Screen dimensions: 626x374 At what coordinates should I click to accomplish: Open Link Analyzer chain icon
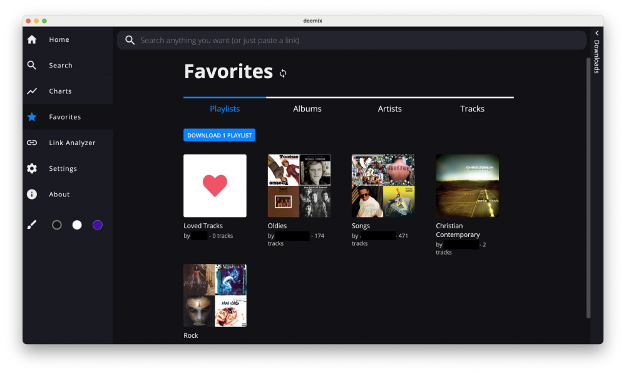[32, 143]
